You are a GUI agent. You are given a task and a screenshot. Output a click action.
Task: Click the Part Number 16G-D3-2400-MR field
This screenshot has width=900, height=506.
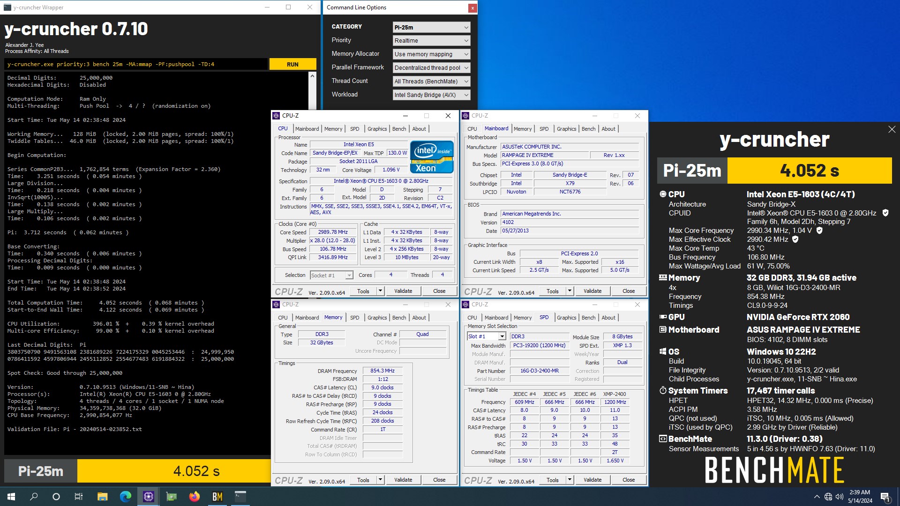(540, 371)
